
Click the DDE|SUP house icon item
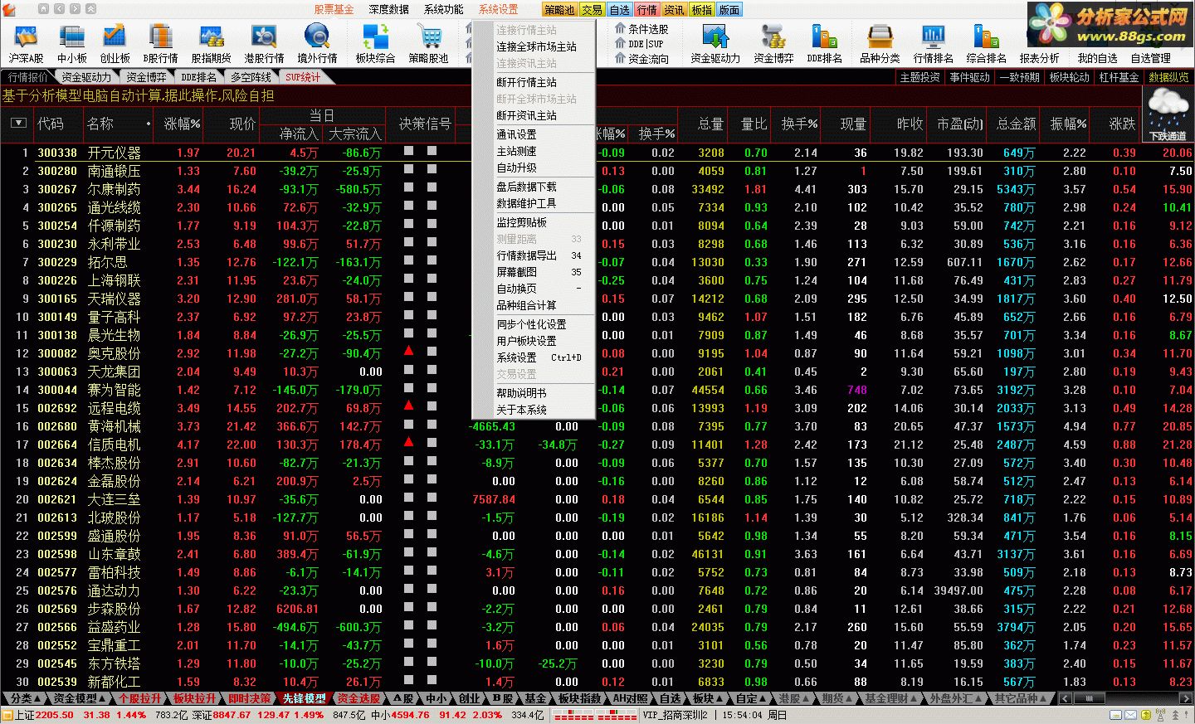tap(640, 44)
